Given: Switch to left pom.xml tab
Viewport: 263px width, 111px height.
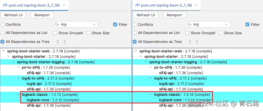Looking at the screenshot, I should [34, 5].
